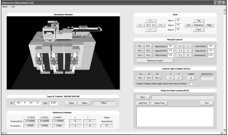Click Manual Control X- button

click(x=188, y=46)
